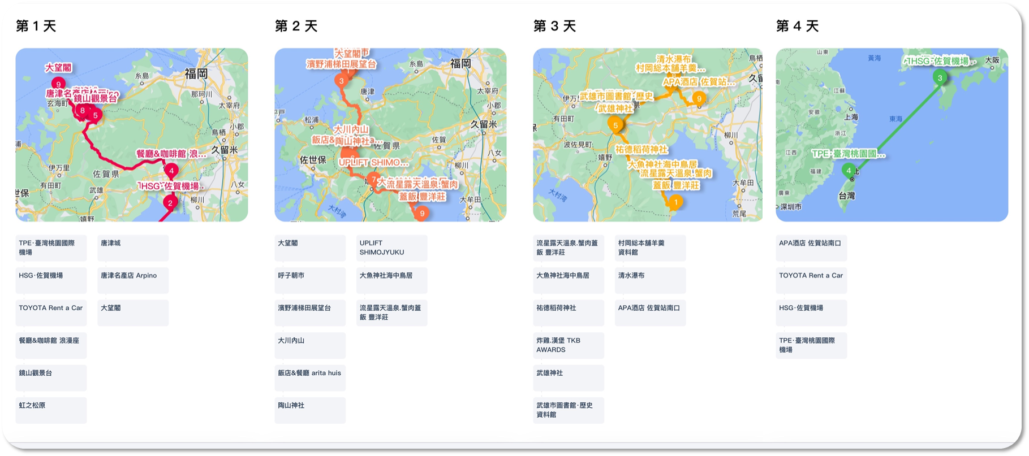Select 流星露天溫泉.蟹肉蓋飯 豐洋莊 under Day 3
This screenshot has height=456, width=1029.
pos(569,248)
